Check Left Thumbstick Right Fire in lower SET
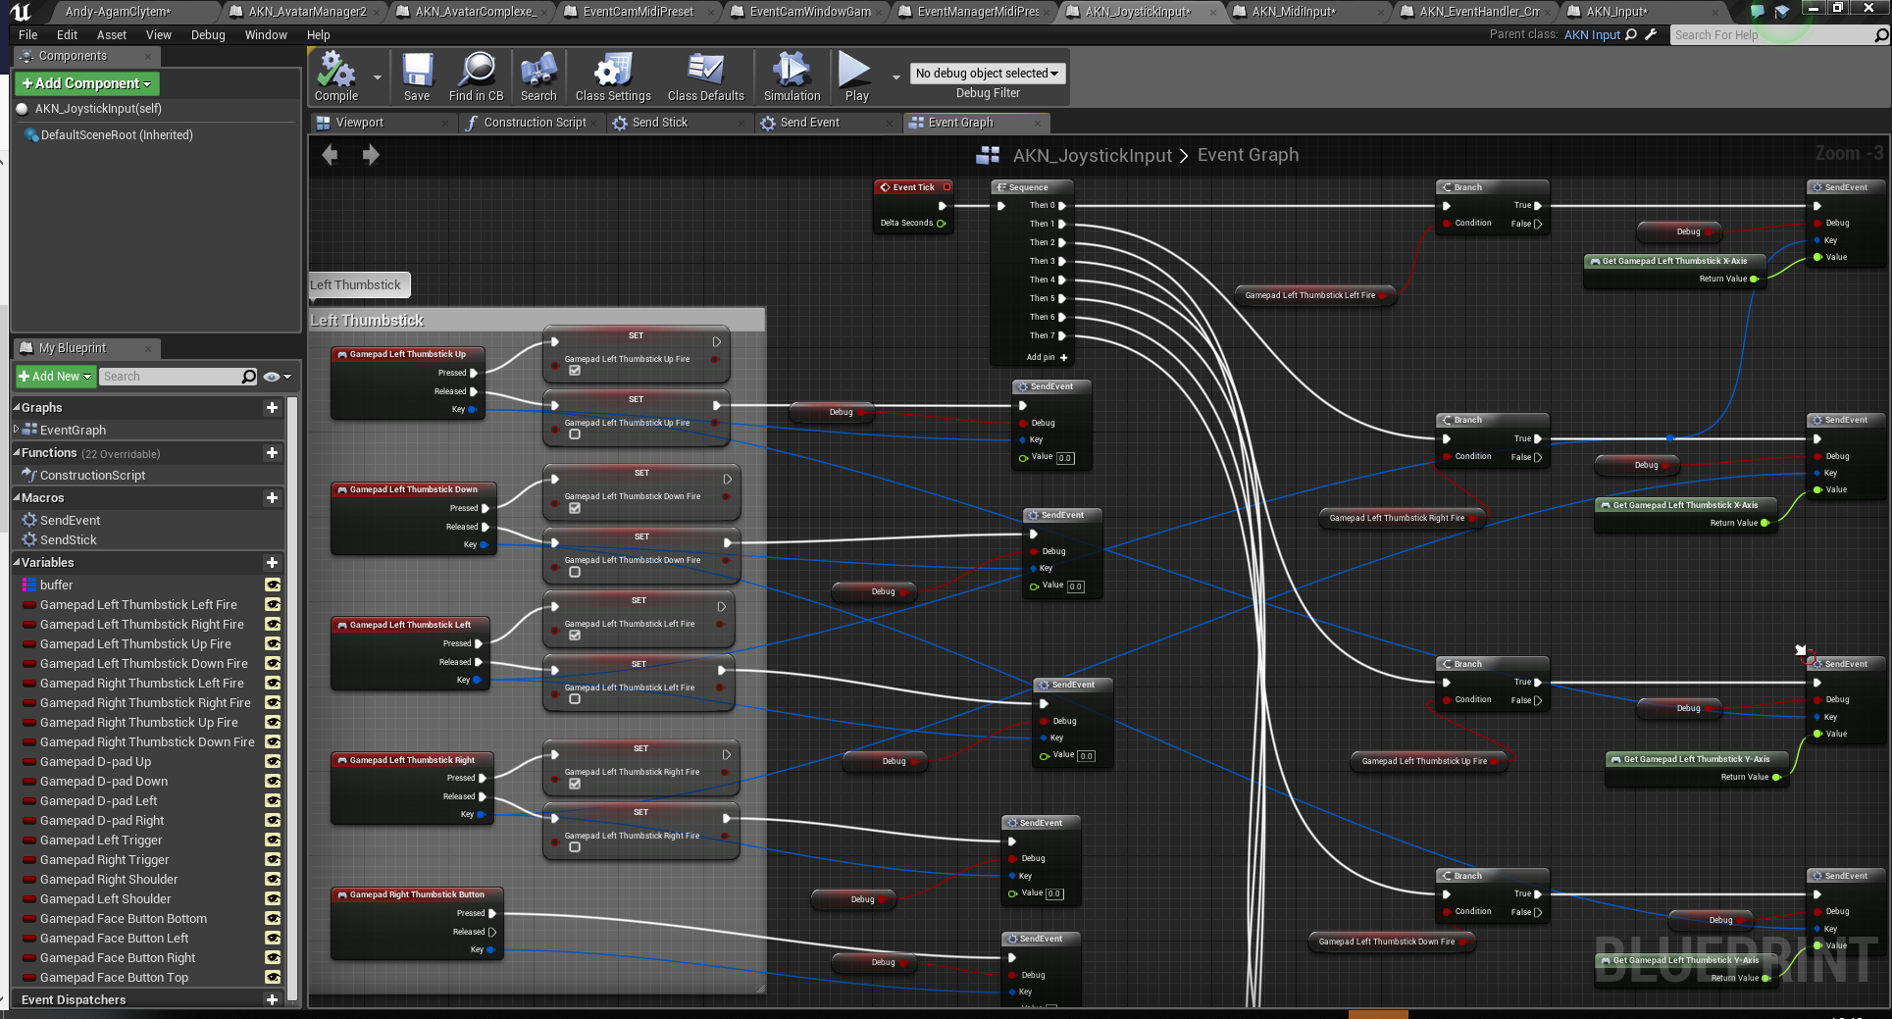 (x=575, y=847)
